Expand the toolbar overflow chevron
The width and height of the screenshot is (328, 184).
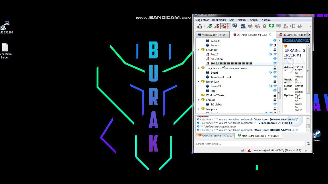click(311, 26)
